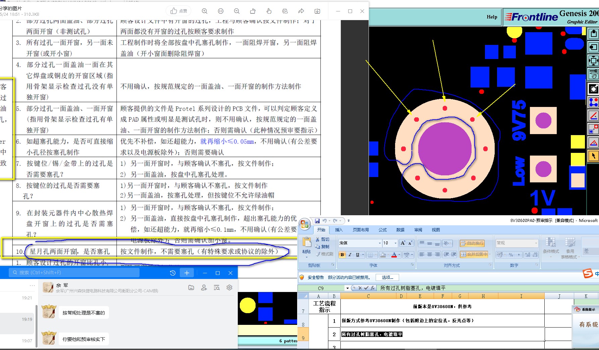
Task: Open chat history clock icon
Action: (173, 273)
